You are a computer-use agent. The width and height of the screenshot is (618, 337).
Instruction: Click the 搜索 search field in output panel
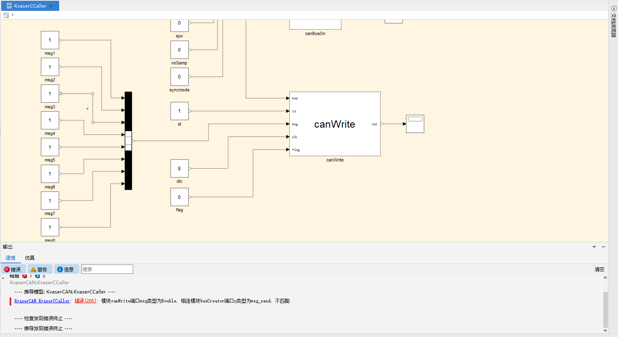(x=107, y=269)
